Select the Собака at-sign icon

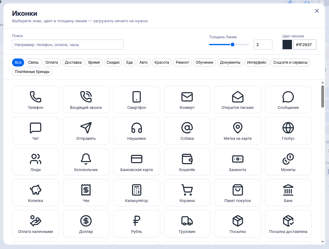[187, 131]
